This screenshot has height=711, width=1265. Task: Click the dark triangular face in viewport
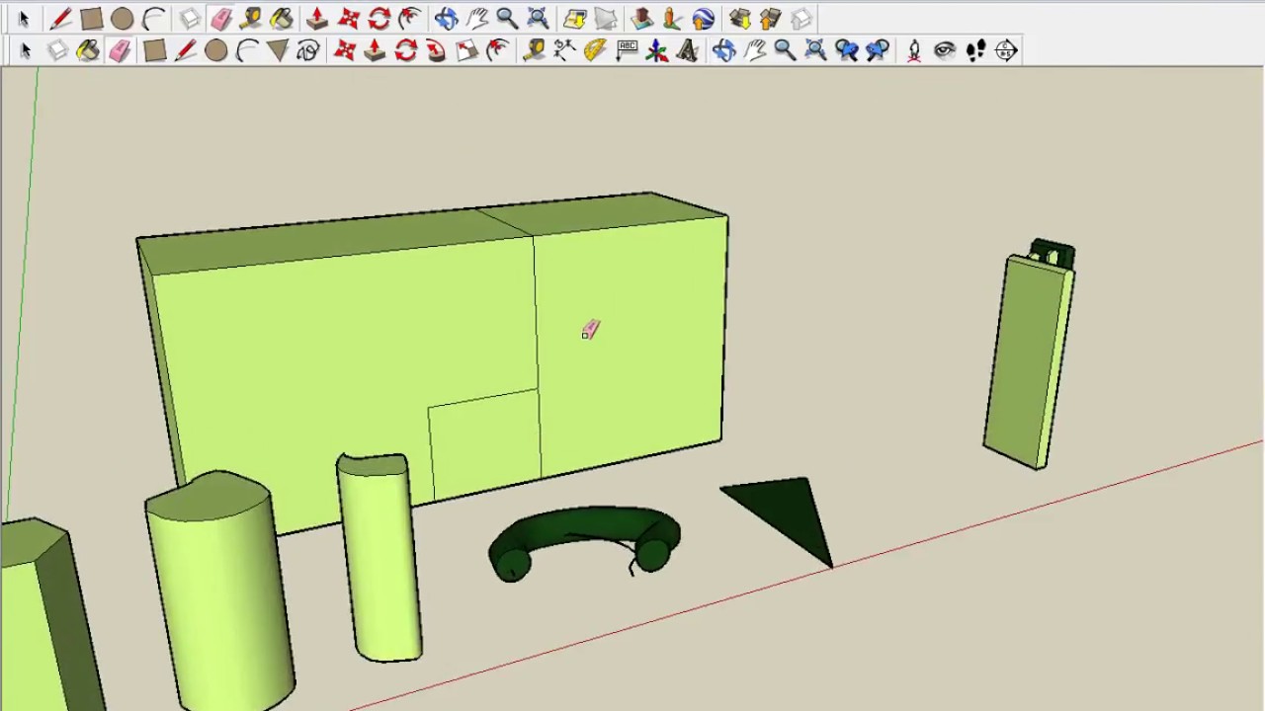tap(791, 513)
